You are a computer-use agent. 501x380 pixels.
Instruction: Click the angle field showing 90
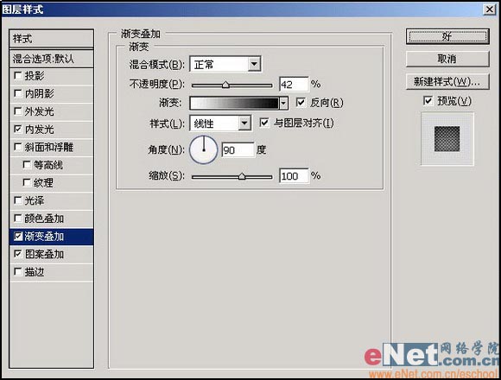click(x=238, y=149)
